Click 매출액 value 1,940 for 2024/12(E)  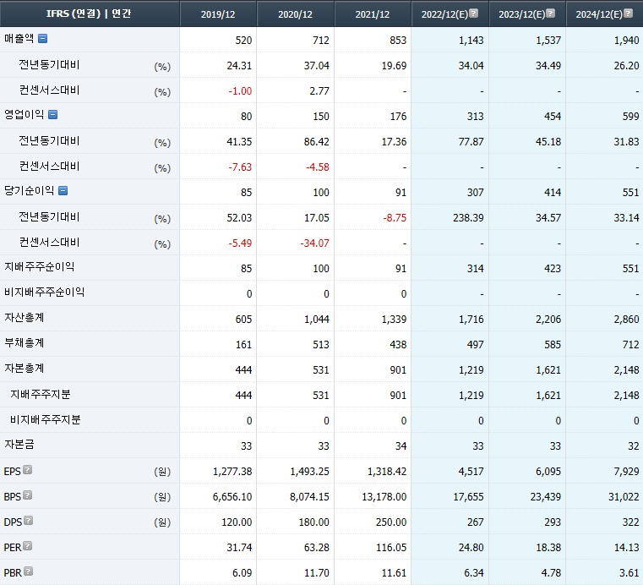(626, 41)
